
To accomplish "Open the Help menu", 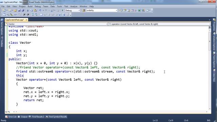I will point(92,6).
